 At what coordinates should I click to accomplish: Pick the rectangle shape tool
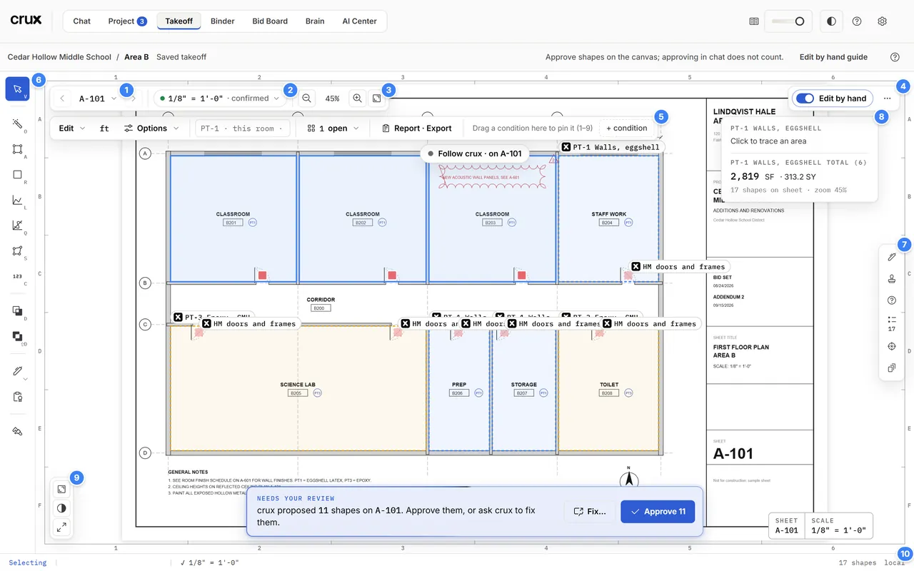pyautogui.click(x=17, y=175)
